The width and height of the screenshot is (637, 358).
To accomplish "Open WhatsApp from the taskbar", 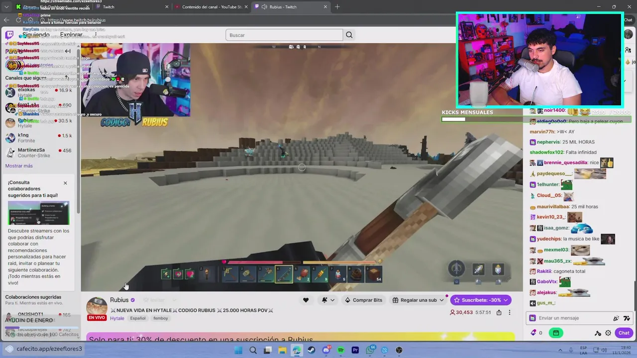I will (370, 350).
